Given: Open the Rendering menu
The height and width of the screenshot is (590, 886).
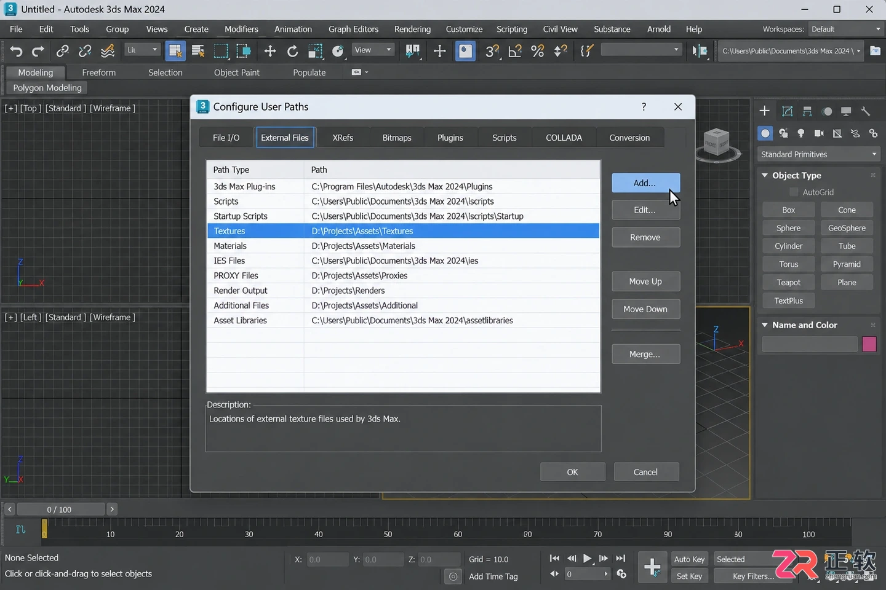Looking at the screenshot, I should (x=412, y=29).
